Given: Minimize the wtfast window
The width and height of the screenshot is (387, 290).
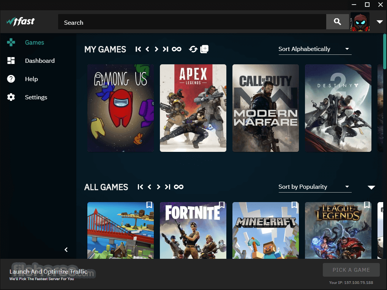Looking at the screenshot, I should tap(354, 5).
